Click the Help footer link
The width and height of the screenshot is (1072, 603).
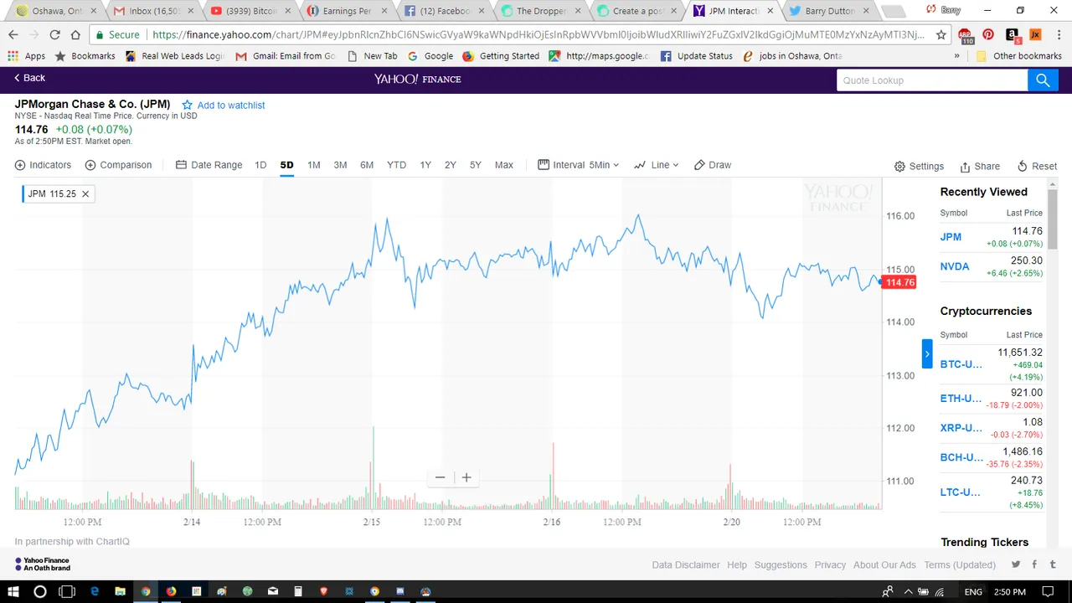click(x=737, y=564)
